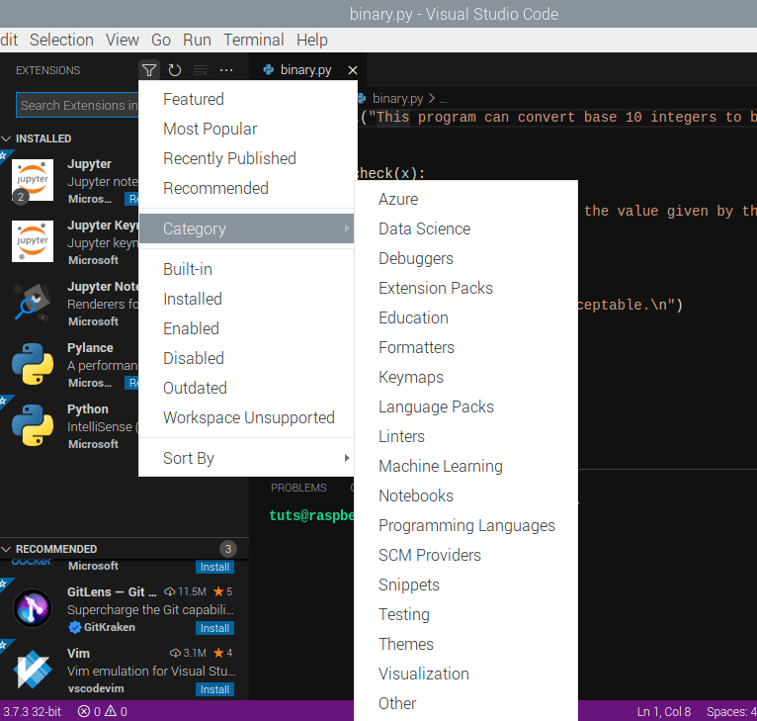Install the Vim extension

click(214, 689)
